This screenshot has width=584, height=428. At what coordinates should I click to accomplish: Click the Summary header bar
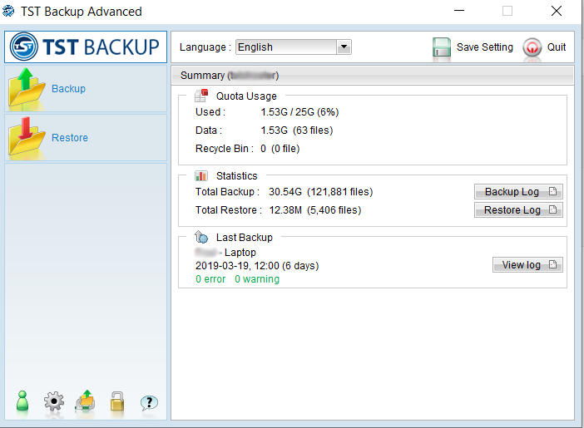pos(372,76)
